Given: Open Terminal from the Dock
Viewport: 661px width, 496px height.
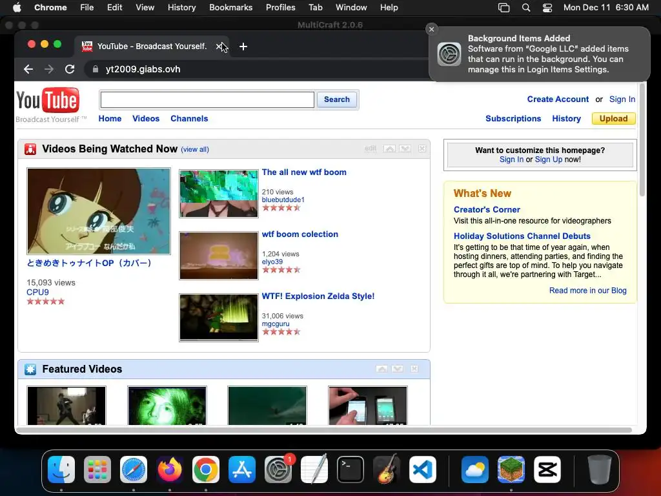Looking at the screenshot, I should [351, 470].
